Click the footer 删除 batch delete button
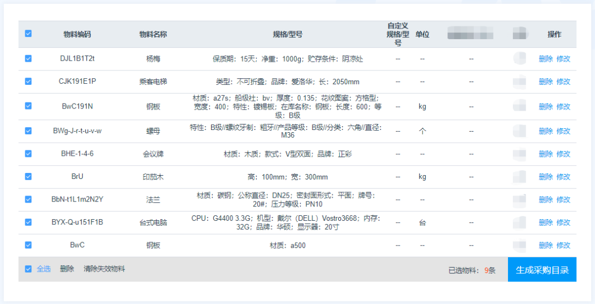This screenshot has width=595, height=304. click(x=67, y=269)
